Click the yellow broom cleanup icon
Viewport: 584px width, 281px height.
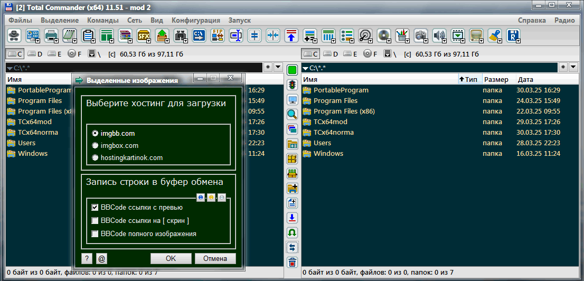[x=495, y=35]
